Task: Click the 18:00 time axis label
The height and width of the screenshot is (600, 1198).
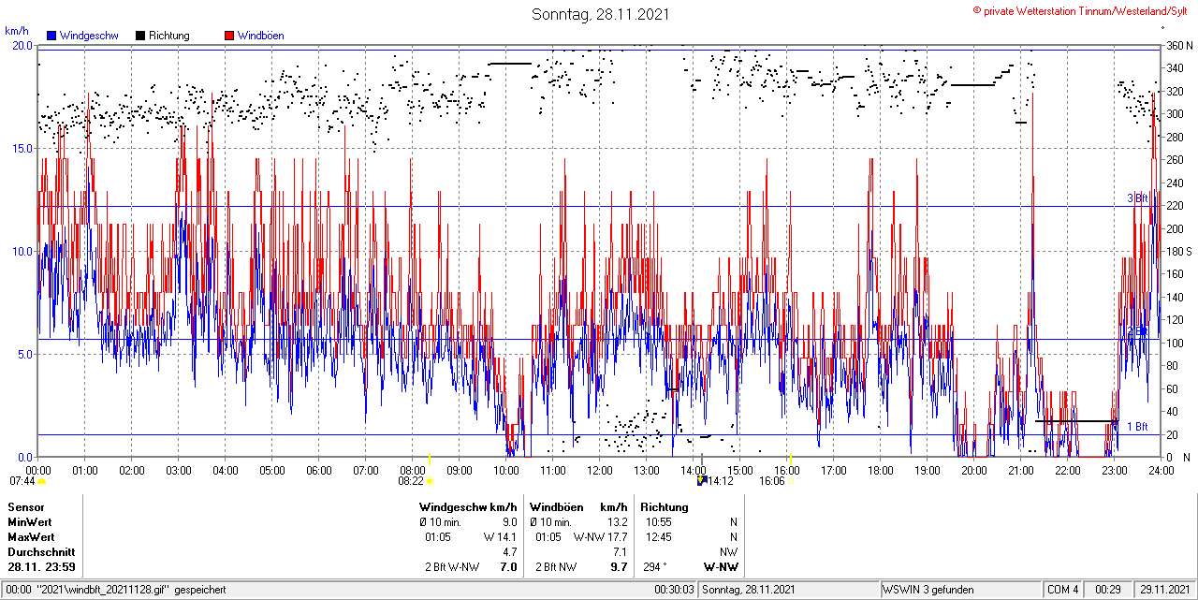Action: click(x=880, y=471)
